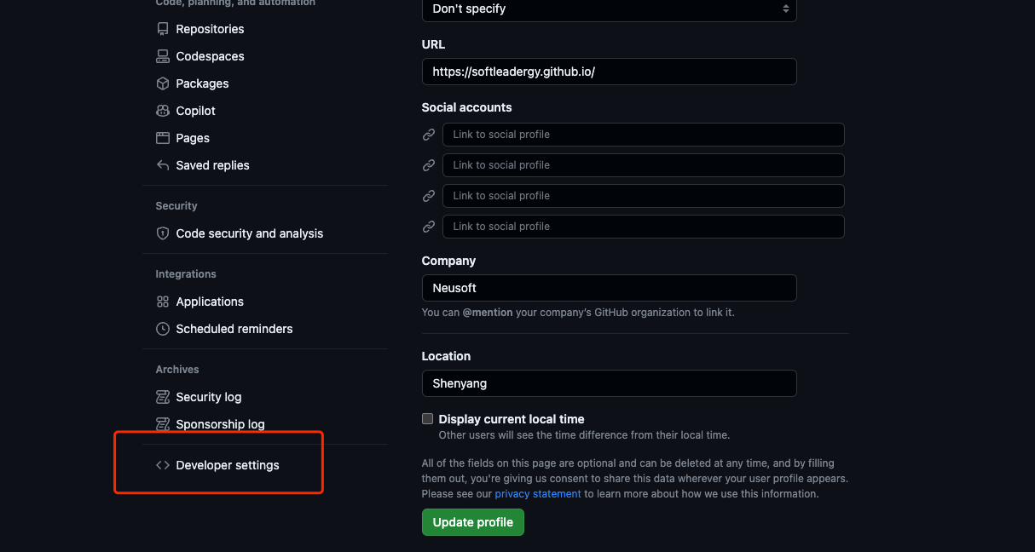Click the Applications grid icon
The height and width of the screenshot is (552, 1035).
(x=163, y=302)
